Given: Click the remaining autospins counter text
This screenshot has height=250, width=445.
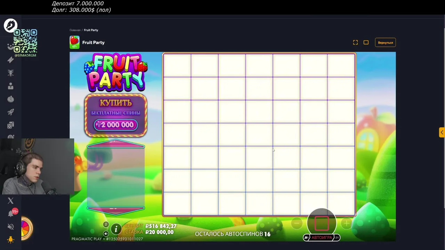Looking at the screenshot, I should [233, 234].
